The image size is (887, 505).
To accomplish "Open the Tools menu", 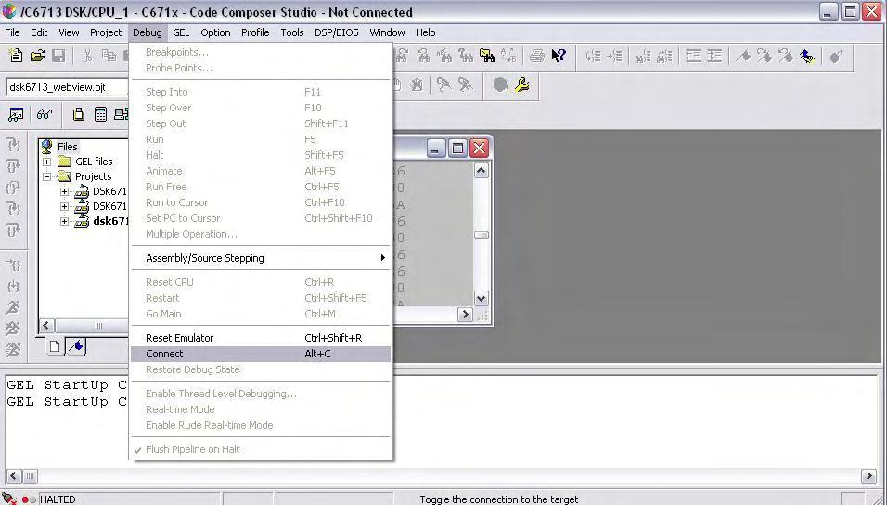I will pyautogui.click(x=292, y=32).
